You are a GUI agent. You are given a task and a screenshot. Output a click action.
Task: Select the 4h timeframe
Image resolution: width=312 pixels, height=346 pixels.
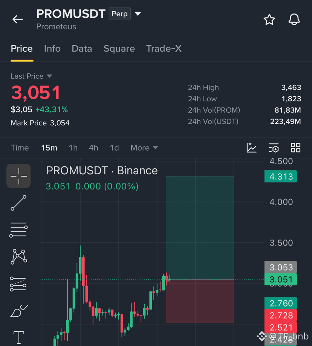93,148
